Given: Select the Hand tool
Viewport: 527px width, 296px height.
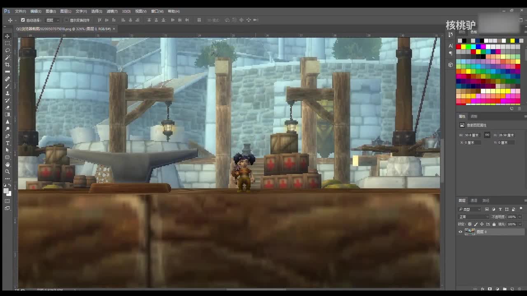Looking at the screenshot, I should click(x=7, y=164).
